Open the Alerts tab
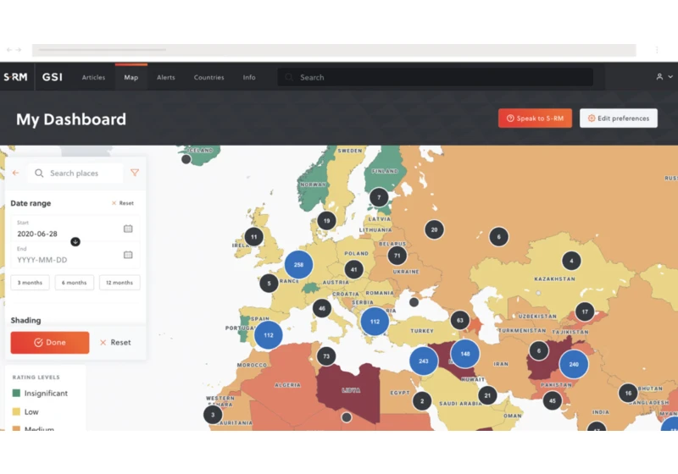 pos(165,77)
